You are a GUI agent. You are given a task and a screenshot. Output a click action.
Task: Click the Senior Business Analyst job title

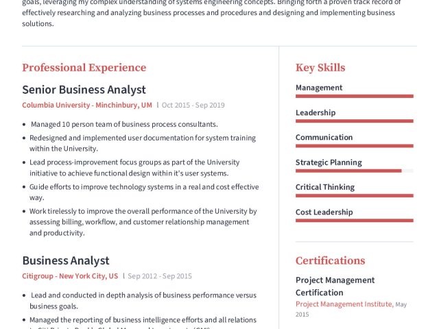tap(84, 90)
